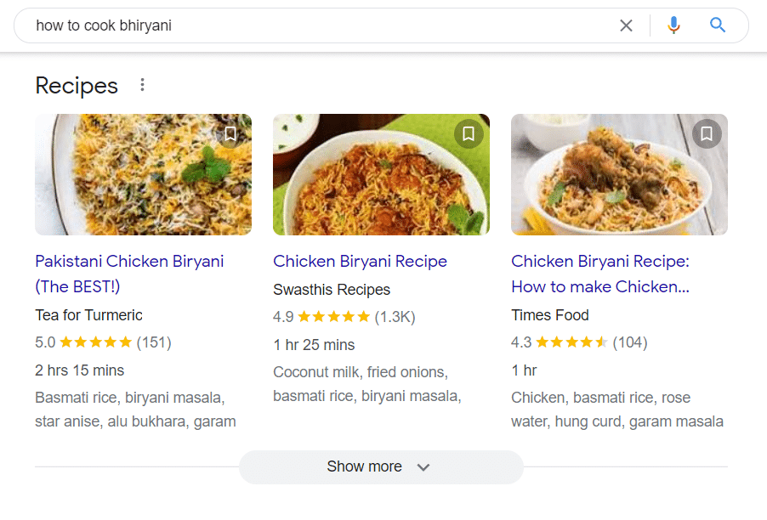Viewport: 767px width, 520px height.
Task: Click the 4.3 star rating with 104 reviews
Action: (x=579, y=342)
